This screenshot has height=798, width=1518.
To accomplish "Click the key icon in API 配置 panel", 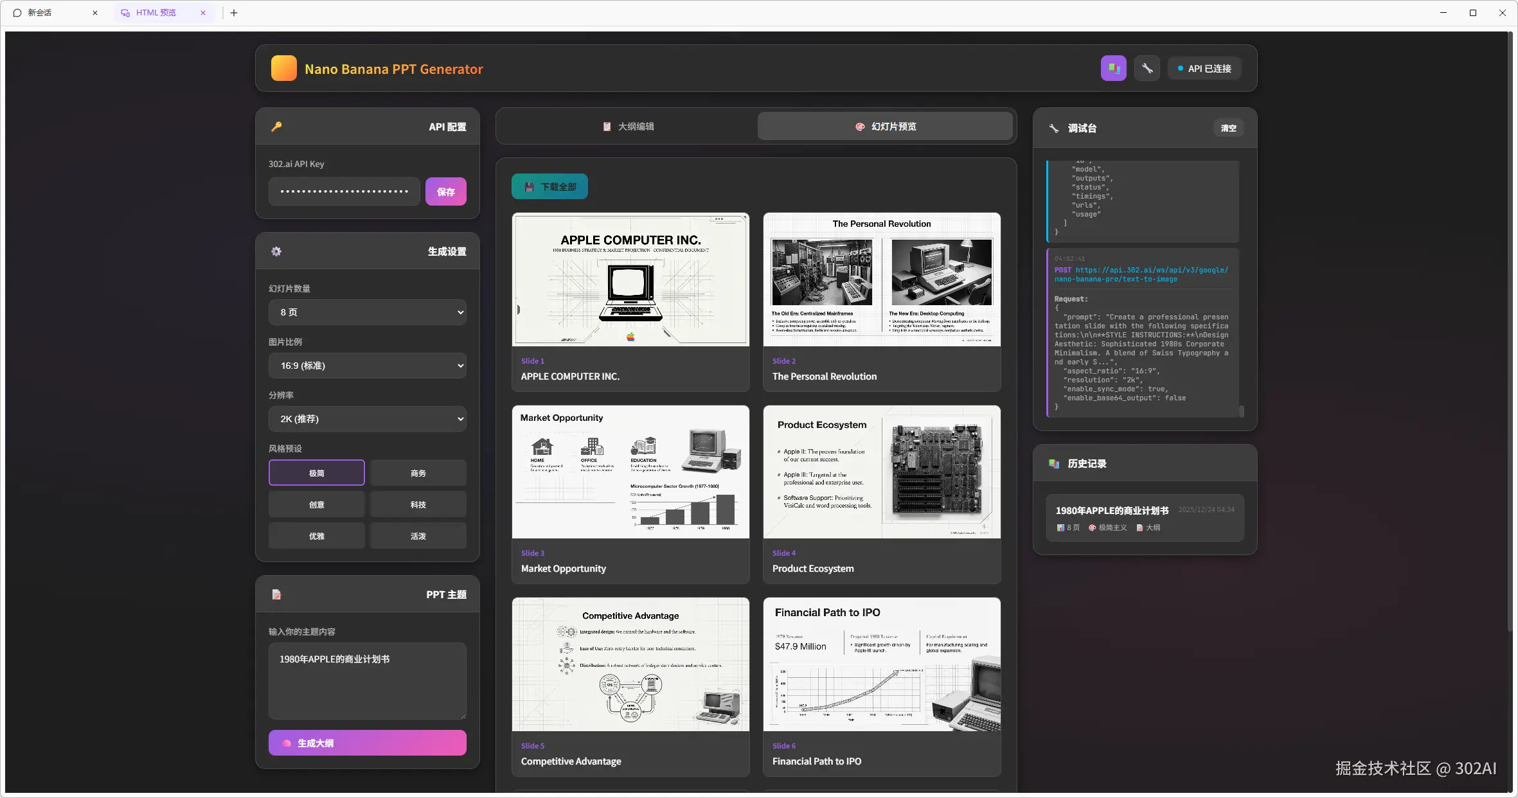I will pos(276,127).
